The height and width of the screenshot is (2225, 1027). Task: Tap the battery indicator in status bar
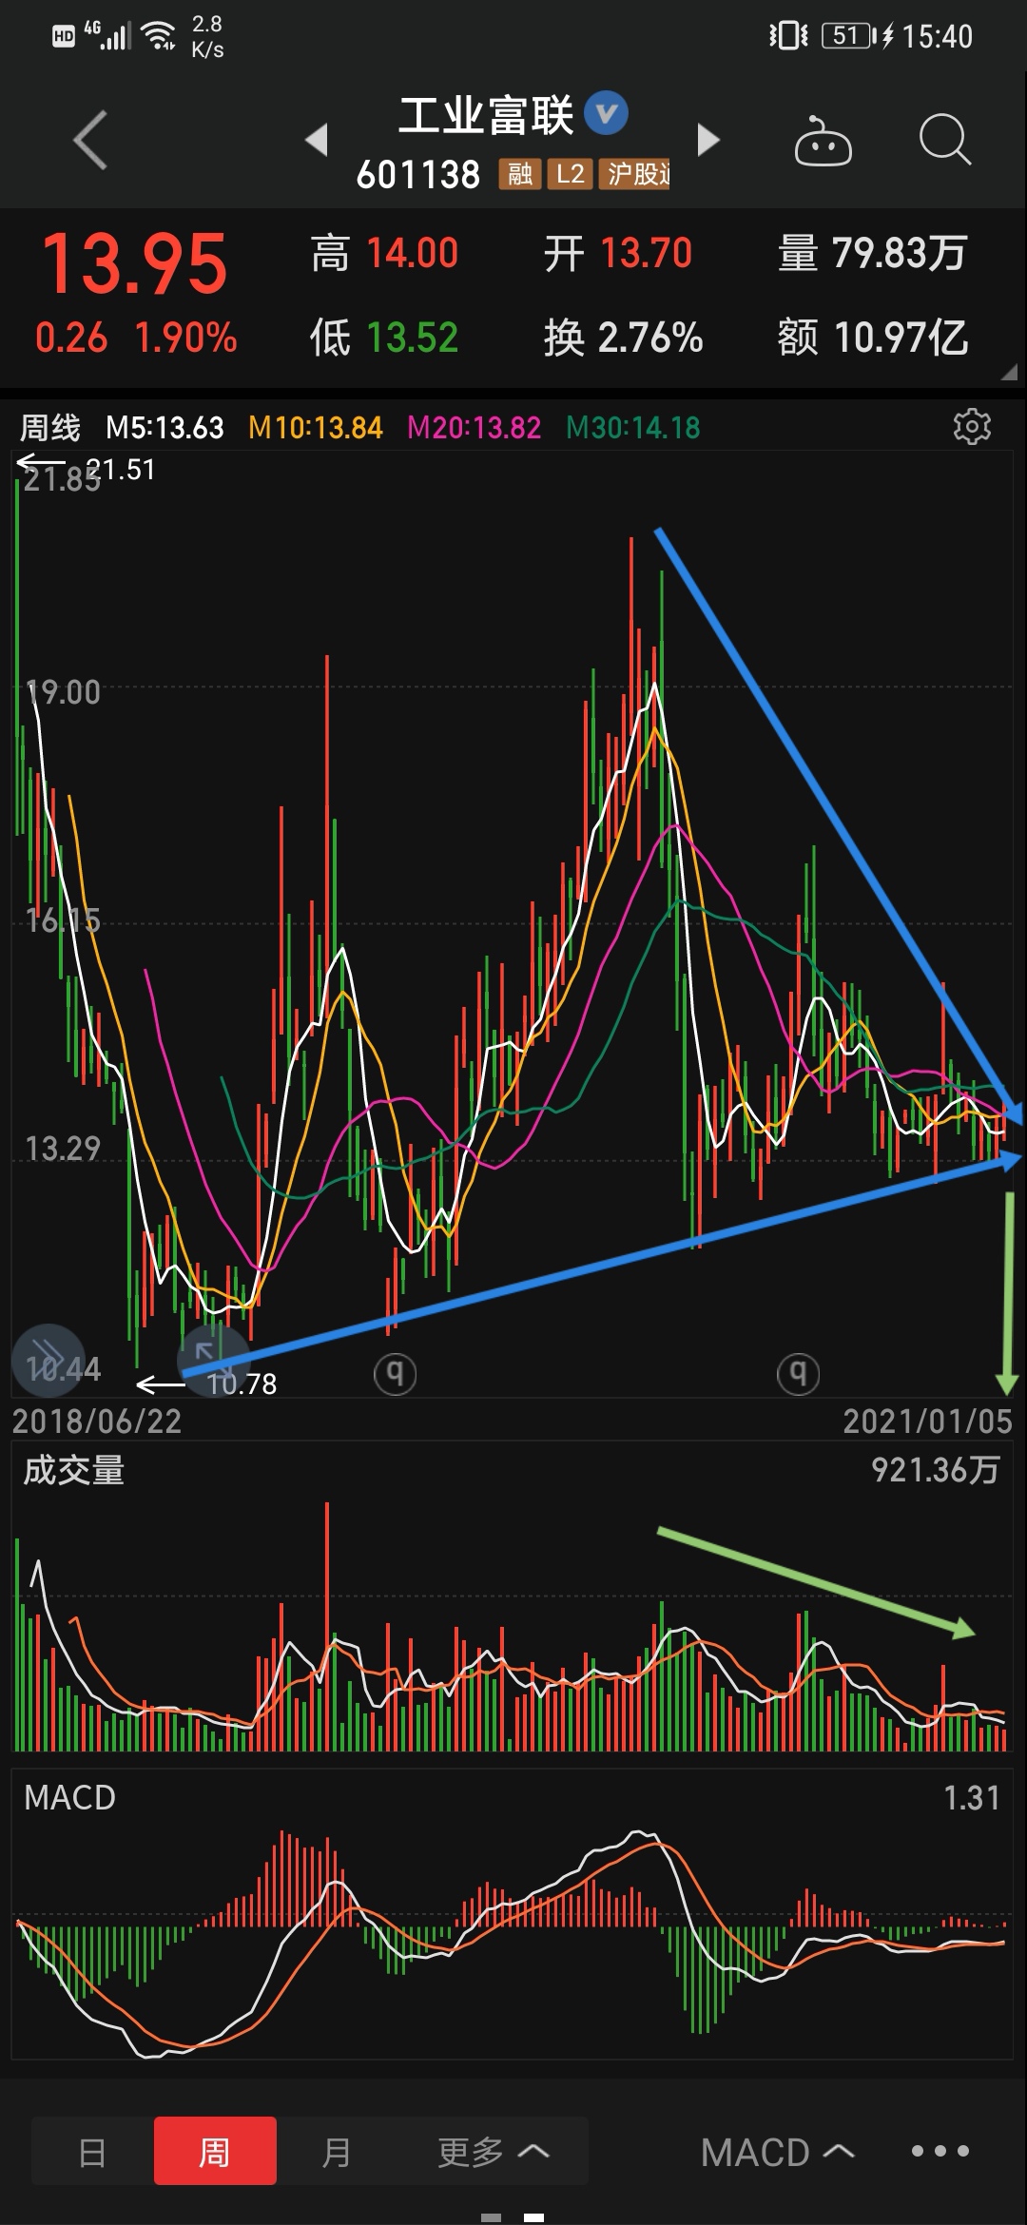point(849,36)
